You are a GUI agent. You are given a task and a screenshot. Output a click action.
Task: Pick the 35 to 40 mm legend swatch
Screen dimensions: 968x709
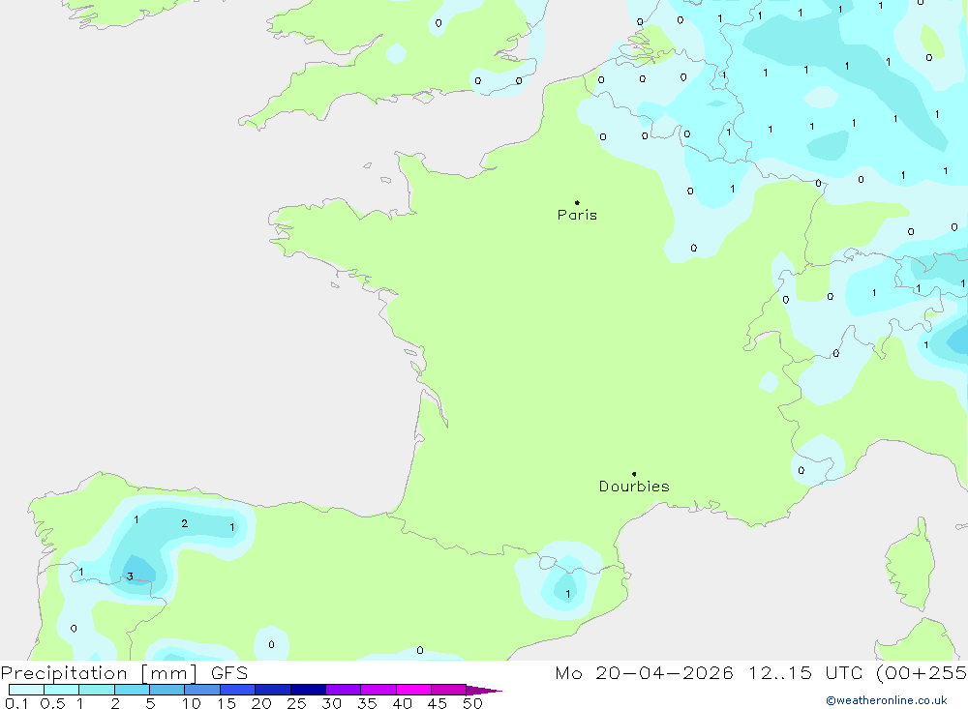(x=378, y=690)
